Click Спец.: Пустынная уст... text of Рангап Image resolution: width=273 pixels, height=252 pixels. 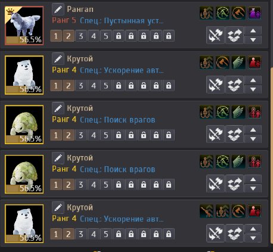pos(122,21)
